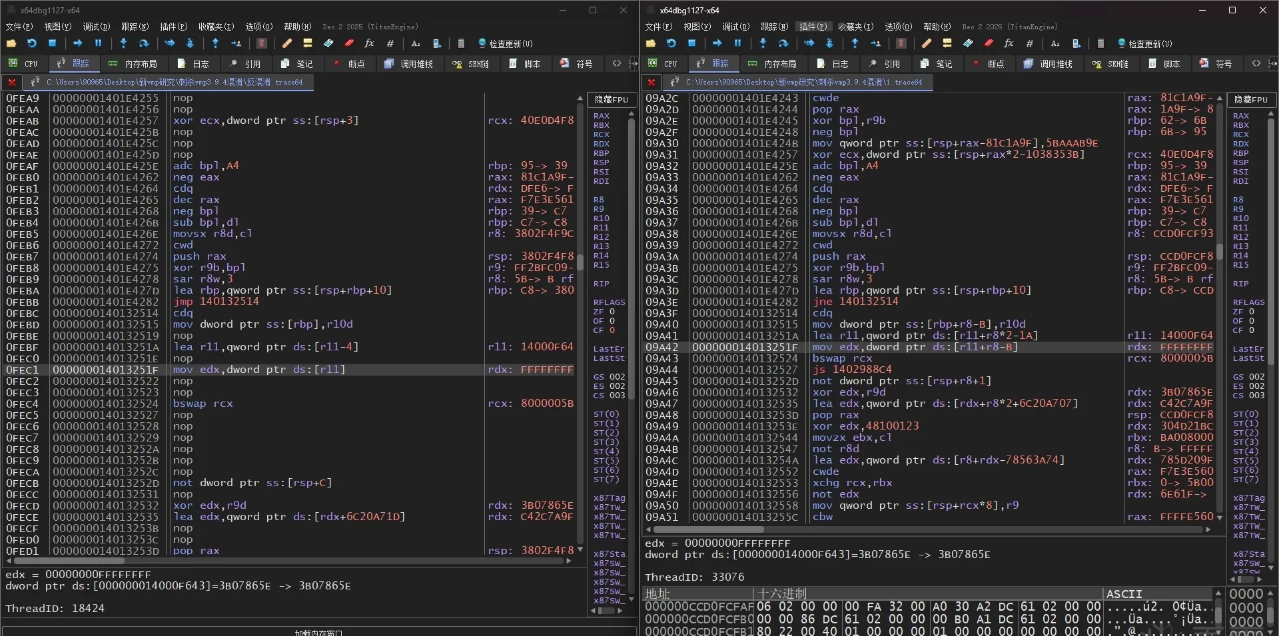Image resolution: width=1279 pixels, height=636 pixels.
Task: Select the jmp 140132514 row in left window
Action: 290,302
